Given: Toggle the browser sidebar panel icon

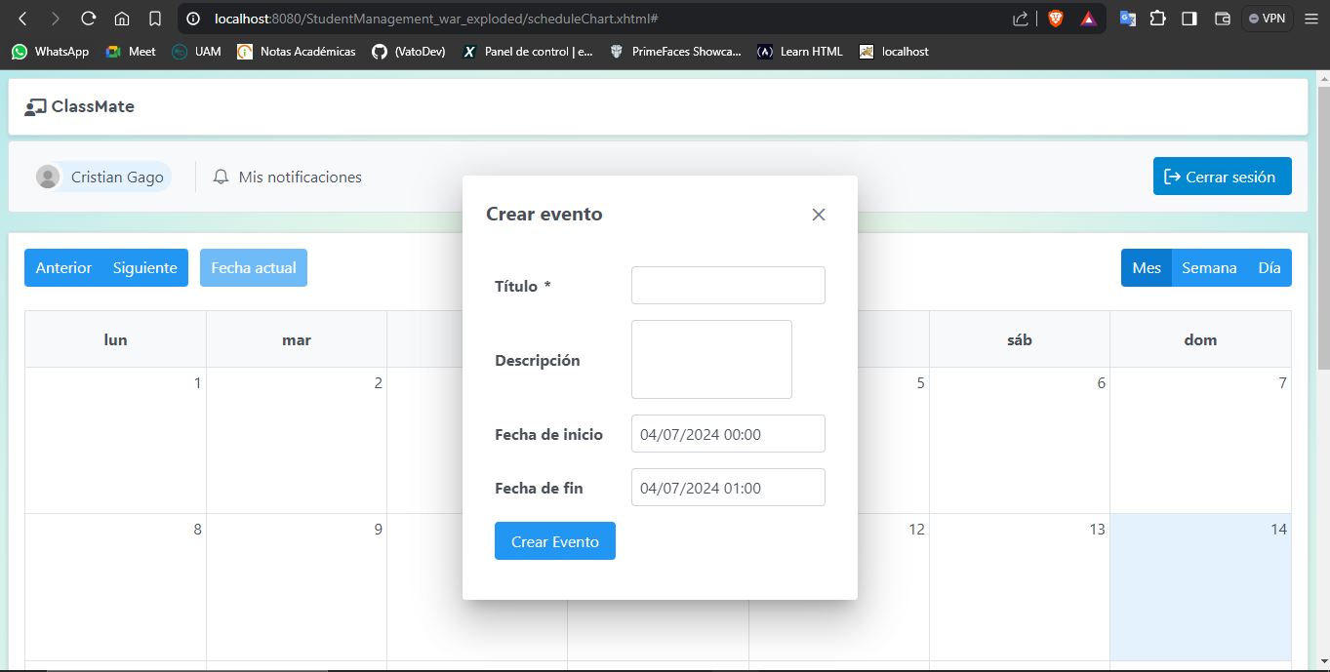Looking at the screenshot, I should [x=1189, y=19].
